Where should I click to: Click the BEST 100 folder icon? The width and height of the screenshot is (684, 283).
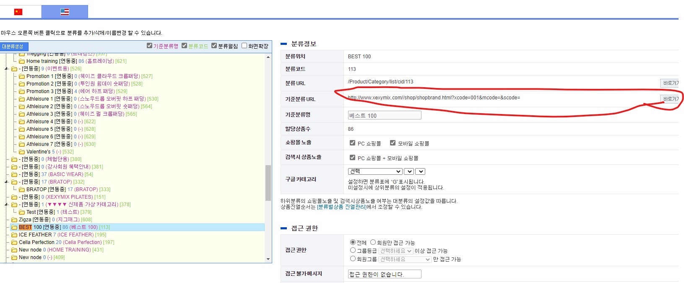pos(14,227)
